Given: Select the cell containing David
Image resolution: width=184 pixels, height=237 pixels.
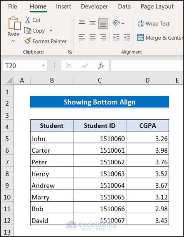Looking at the screenshot, I should click(52, 219).
